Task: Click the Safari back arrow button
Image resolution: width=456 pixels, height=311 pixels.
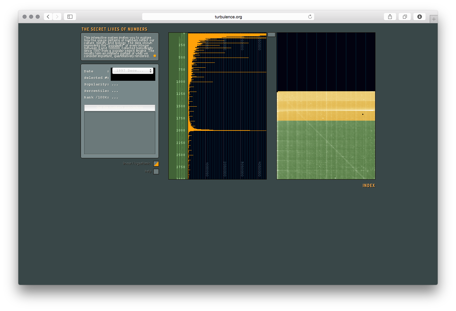Action: 48,17
